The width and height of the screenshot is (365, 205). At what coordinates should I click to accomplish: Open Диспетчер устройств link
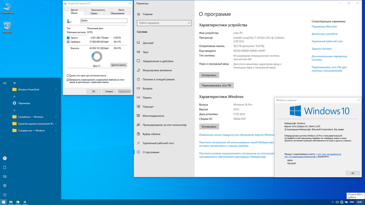click(x=325, y=34)
